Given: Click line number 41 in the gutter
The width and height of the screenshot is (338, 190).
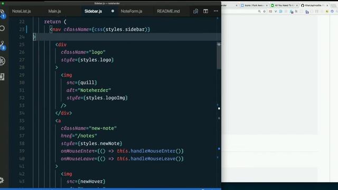Looking at the screenshot, I should tap(22, 166).
